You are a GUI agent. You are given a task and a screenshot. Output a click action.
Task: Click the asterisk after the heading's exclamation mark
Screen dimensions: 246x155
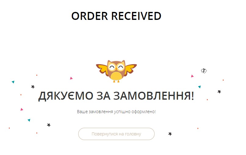tap(219, 92)
